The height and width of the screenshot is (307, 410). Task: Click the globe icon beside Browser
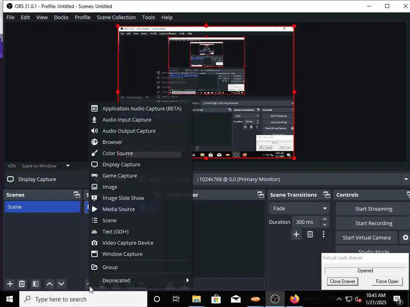(94, 142)
